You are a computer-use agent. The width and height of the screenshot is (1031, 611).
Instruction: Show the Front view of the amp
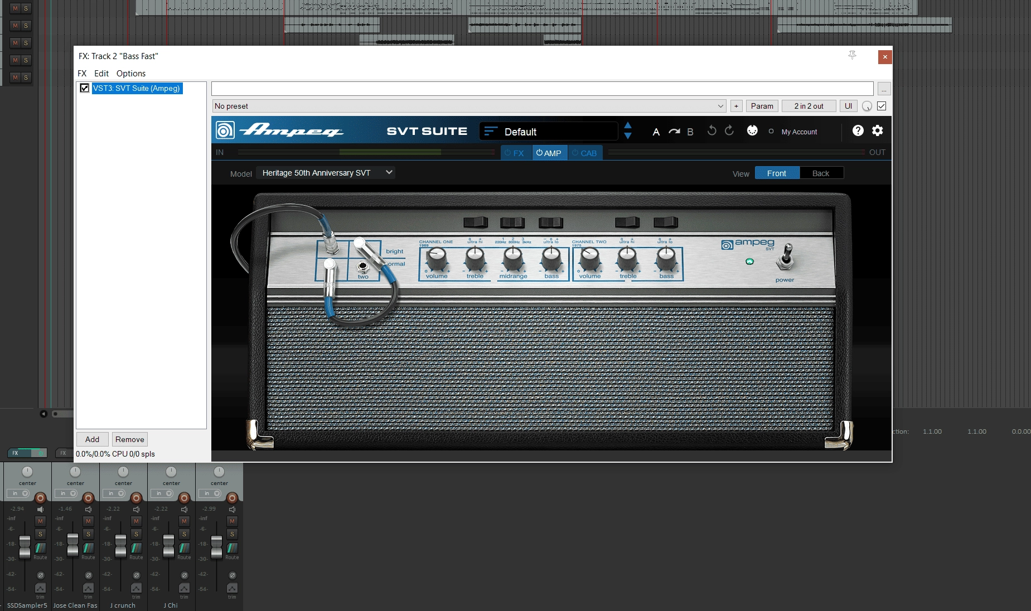pyautogui.click(x=777, y=173)
